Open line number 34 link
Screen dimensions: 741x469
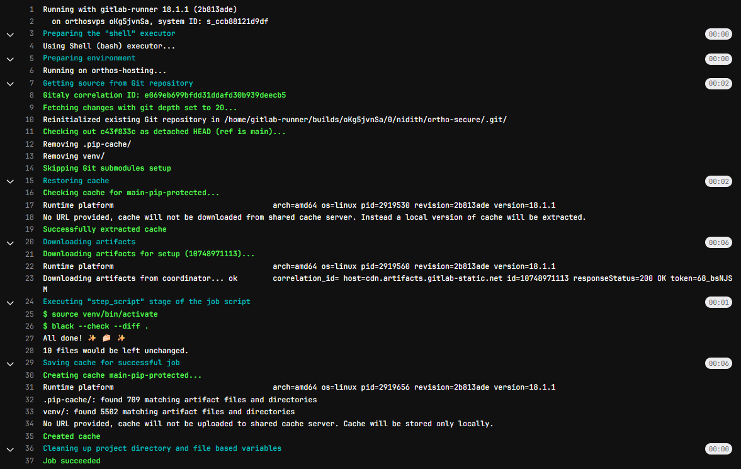pos(30,424)
